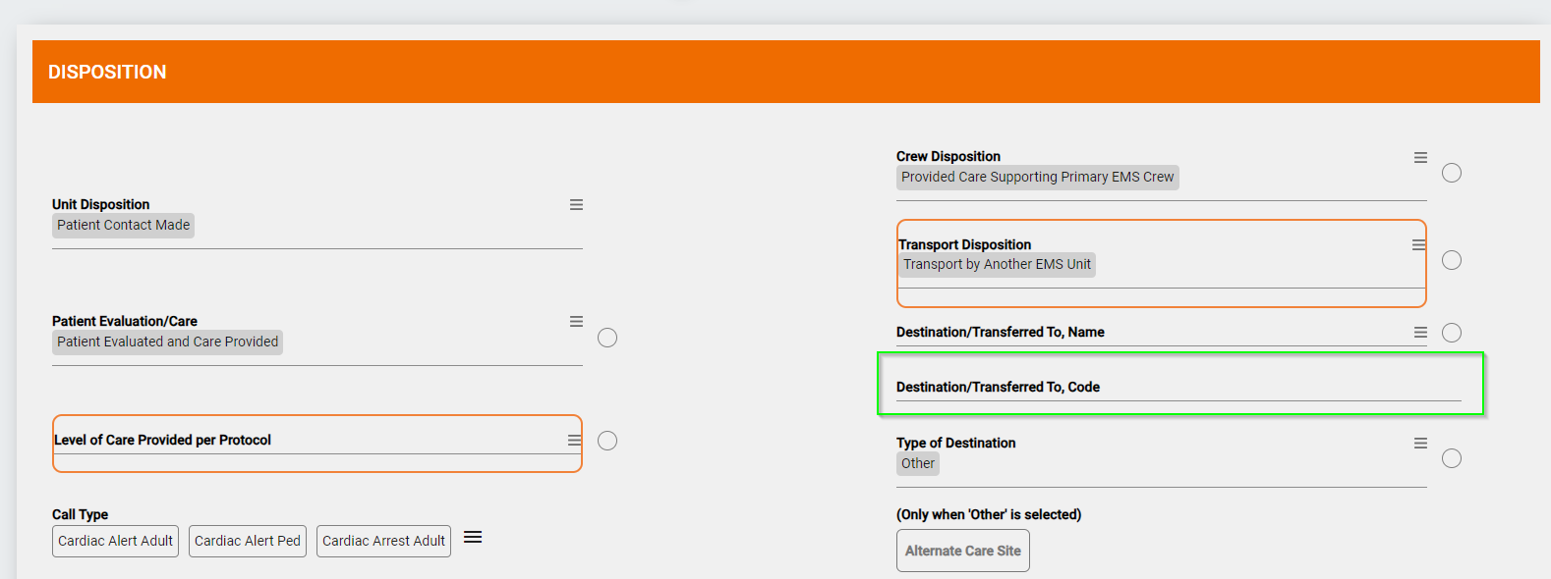Click the Patient Contact Made chip

(123, 226)
